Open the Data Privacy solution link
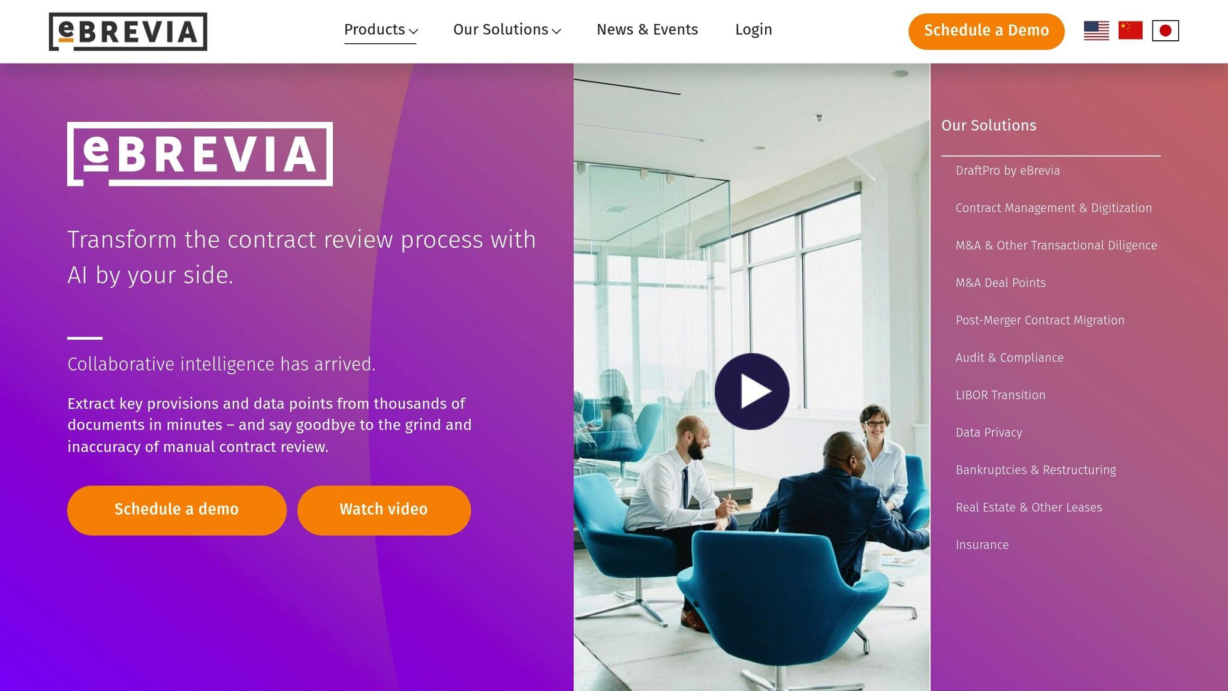 989,432
